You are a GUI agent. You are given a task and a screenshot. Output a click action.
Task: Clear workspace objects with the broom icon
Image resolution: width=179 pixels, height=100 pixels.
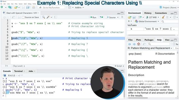163,17
